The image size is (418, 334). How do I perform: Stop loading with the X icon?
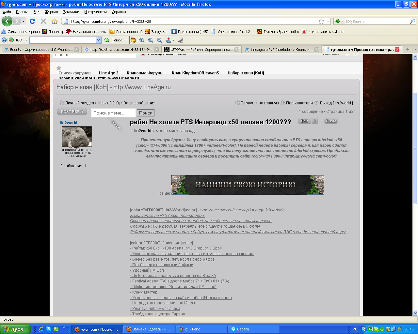point(43,21)
